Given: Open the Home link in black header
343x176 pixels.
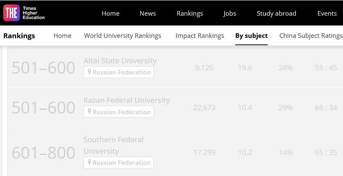Looking at the screenshot, I should coord(110,14).
